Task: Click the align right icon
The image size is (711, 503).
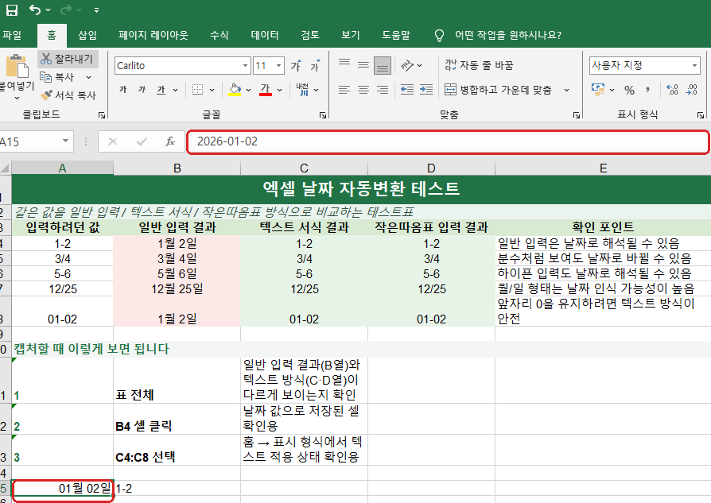Action: pos(383,90)
